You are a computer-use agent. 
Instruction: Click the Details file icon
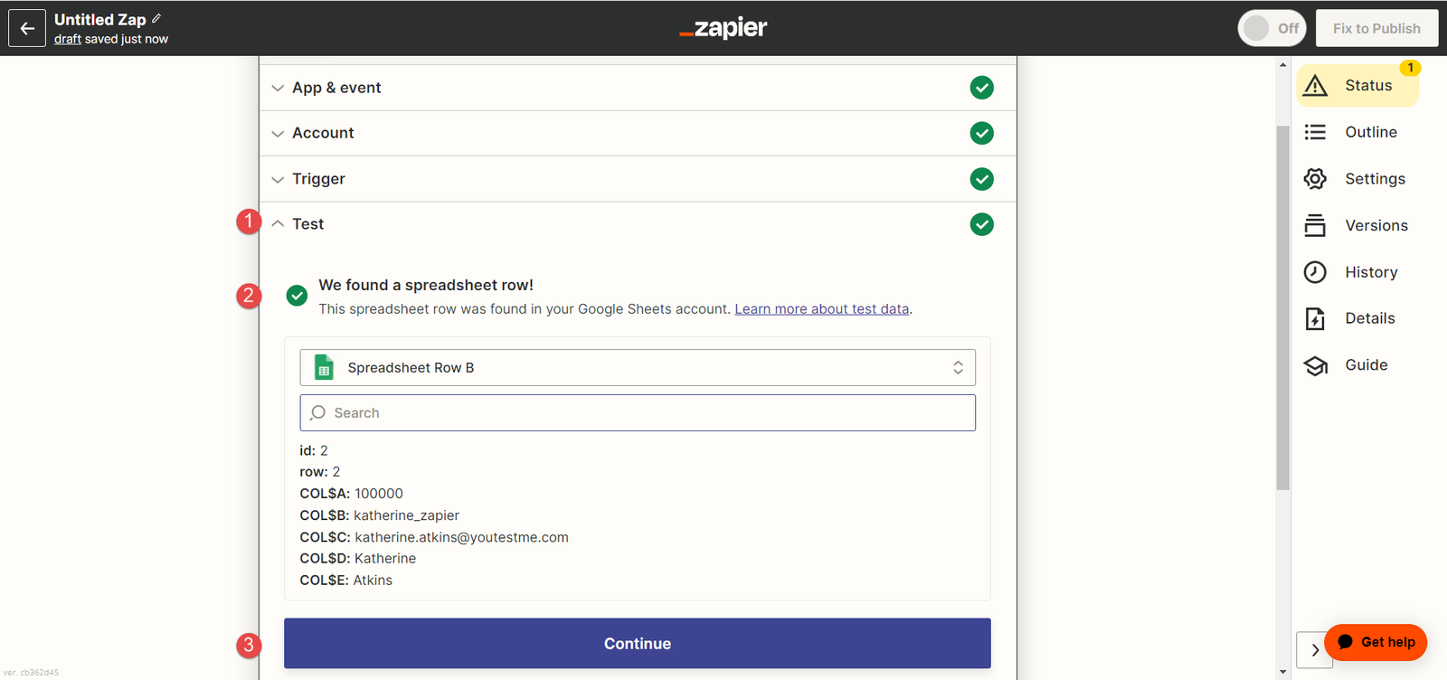pos(1315,318)
